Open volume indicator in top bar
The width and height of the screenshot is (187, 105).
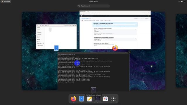(182, 1)
